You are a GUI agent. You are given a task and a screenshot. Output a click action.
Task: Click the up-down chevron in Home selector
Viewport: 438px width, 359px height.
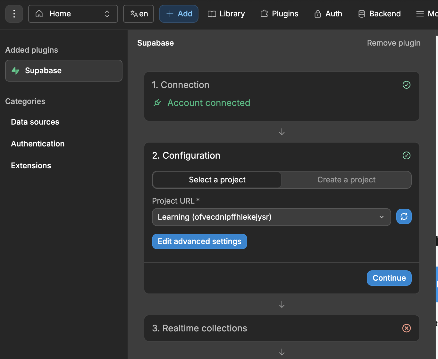[107, 14]
